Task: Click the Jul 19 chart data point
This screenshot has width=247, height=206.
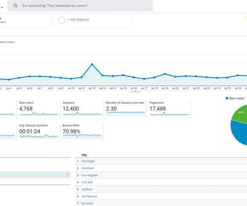Action: point(165,74)
